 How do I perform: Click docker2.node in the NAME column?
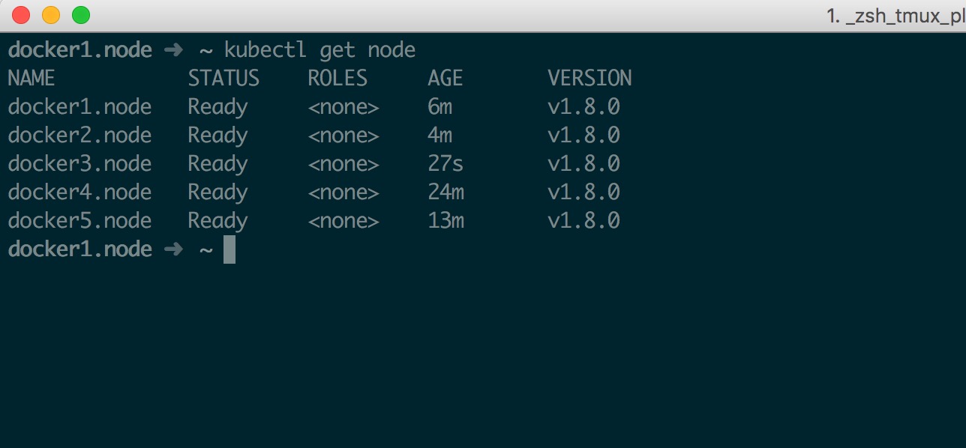coord(79,136)
